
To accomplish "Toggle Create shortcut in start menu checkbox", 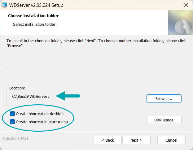I will 12,122.
